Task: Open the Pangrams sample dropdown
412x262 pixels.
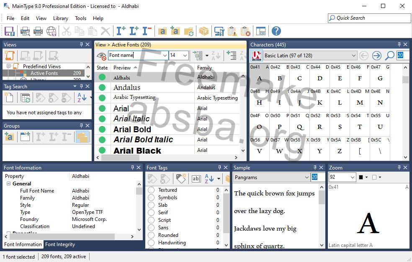Action: (x=306, y=177)
